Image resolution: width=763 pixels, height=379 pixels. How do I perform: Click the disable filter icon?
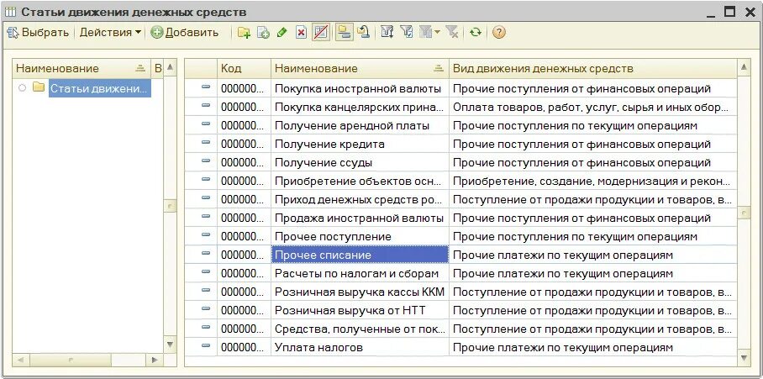point(452,33)
